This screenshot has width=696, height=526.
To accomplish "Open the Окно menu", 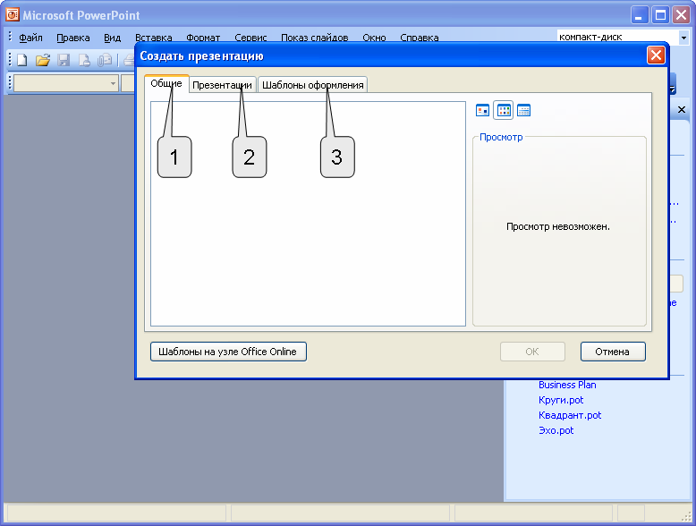I will (374, 38).
